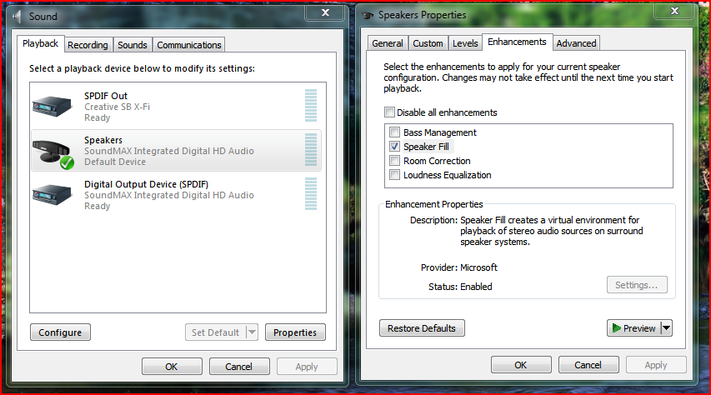Screen dimensions: 711x395
Task: Open the Sounds tab
Action: (x=133, y=45)
